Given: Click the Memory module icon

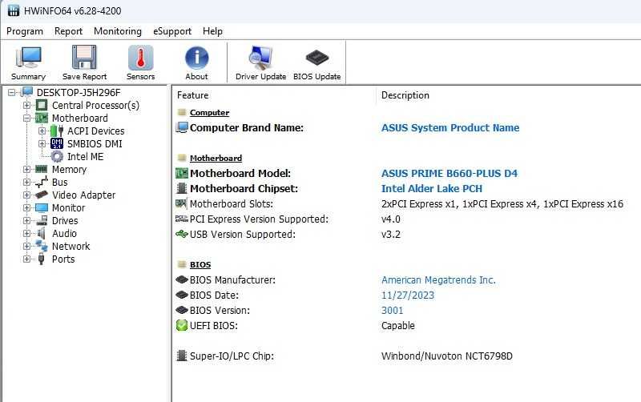Looking at the screenshot, I should coord(42,169).
